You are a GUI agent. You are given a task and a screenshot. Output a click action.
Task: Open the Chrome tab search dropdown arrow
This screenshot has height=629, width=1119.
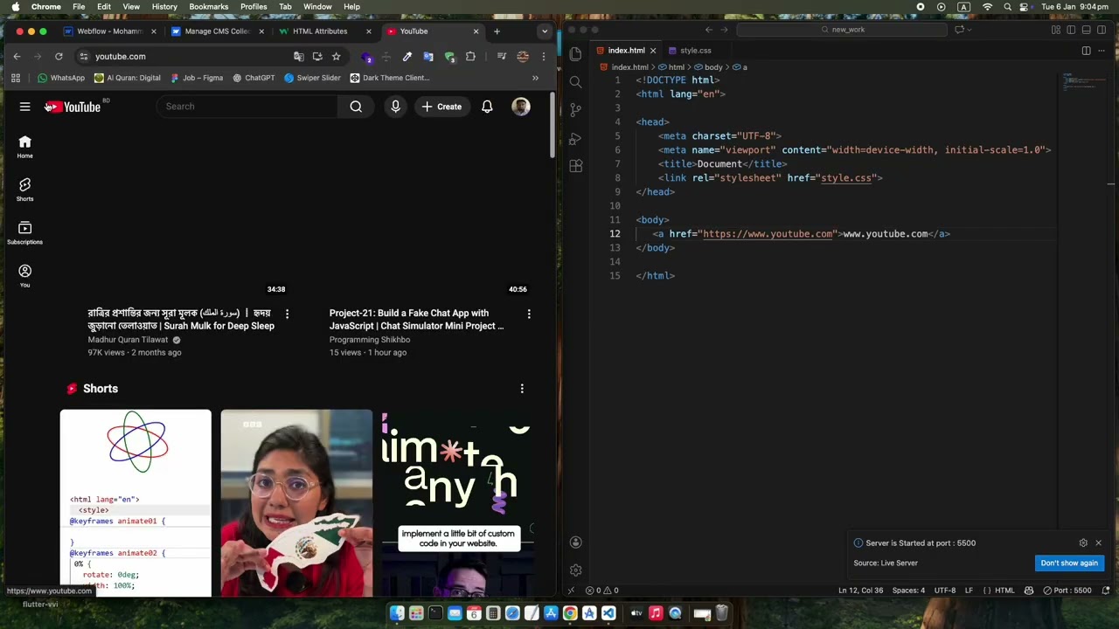[x=545, y=31]
